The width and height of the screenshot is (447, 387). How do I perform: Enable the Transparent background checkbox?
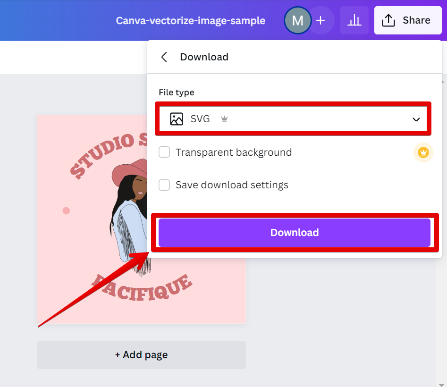(x=164, y=152)
